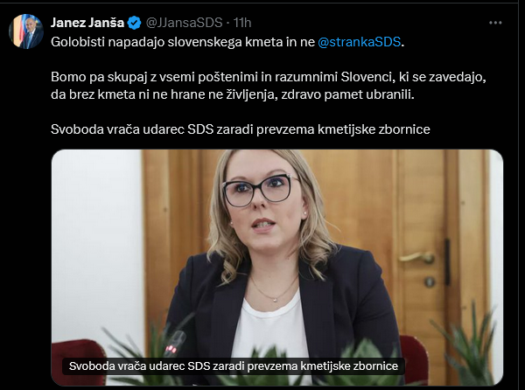Select the paragraph starting 'Bomo pa skupaj'
Viewport: 525px width, 390px height.
click(269, 86)
